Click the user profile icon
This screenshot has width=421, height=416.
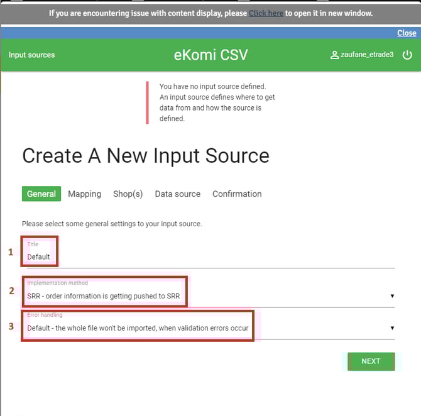(334, 55)
